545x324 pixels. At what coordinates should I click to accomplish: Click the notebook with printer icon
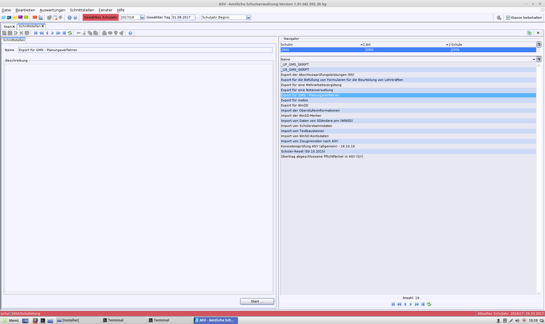pos(41,18)
